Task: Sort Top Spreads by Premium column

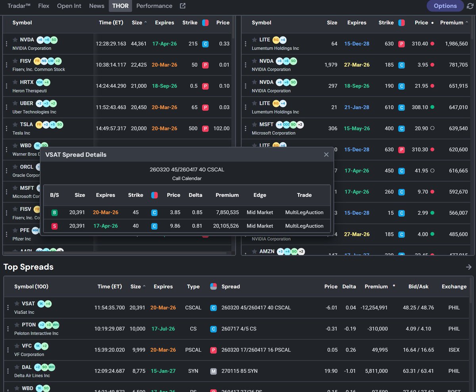Action: pos(376,286)
